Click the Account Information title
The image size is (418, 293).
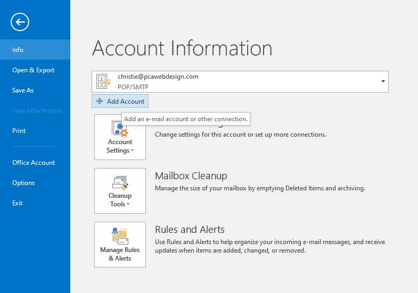point(182,48)
